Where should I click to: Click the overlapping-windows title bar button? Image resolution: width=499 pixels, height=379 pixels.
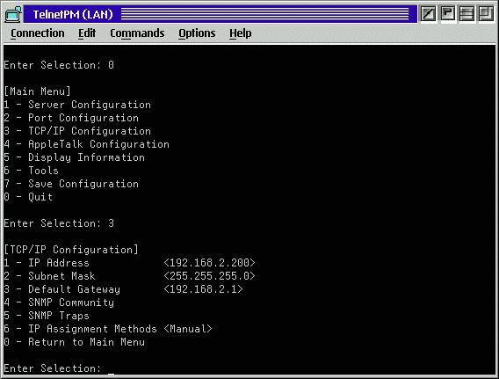click(486, 14)
